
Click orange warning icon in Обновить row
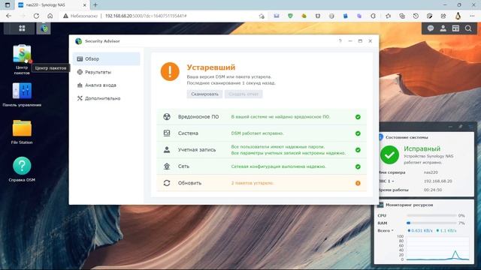click(x=358, y=183)
